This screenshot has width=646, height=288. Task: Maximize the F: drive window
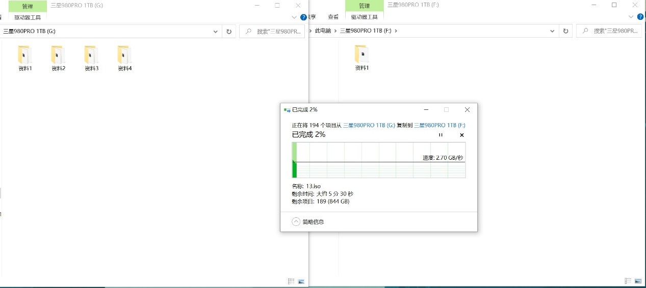coord(614,5)
